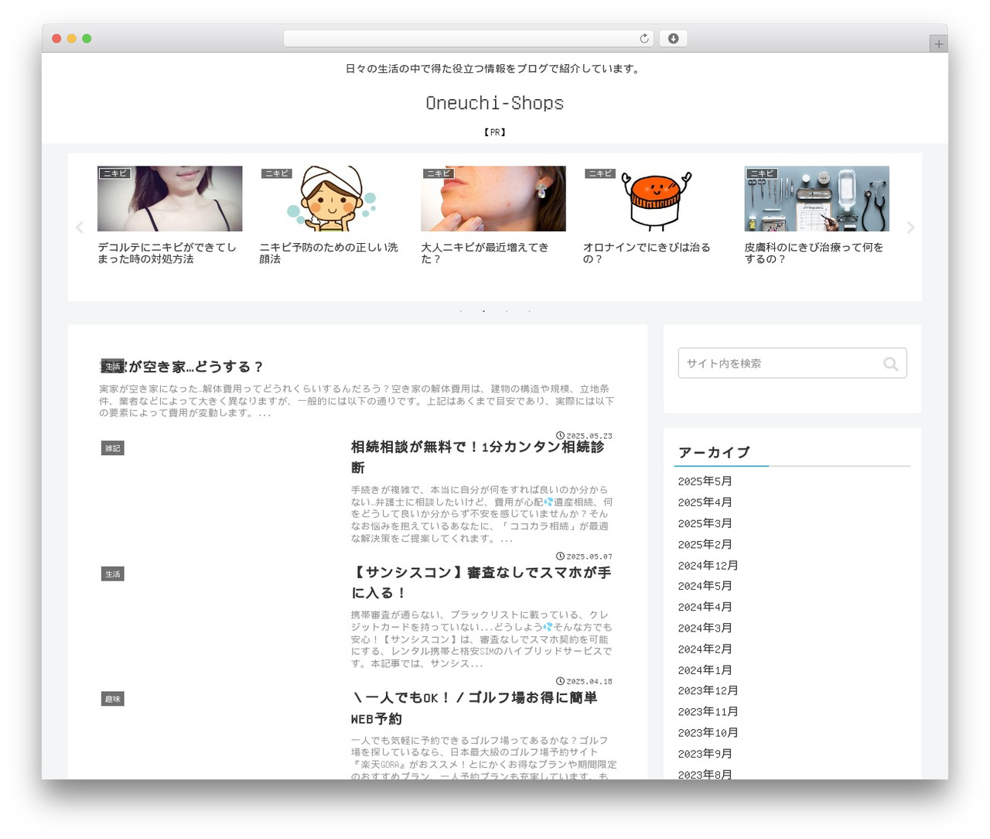Open the デコルテにニキビ carousel thumbnail
The width and height of the screenshot is (990, 839).
point(169,198)
